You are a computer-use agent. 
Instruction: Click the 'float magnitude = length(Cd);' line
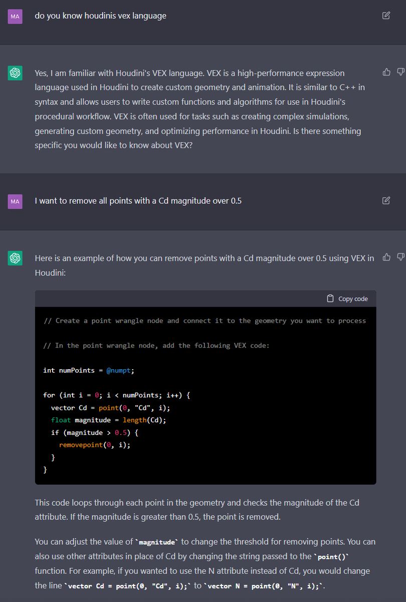pos(108,420)
